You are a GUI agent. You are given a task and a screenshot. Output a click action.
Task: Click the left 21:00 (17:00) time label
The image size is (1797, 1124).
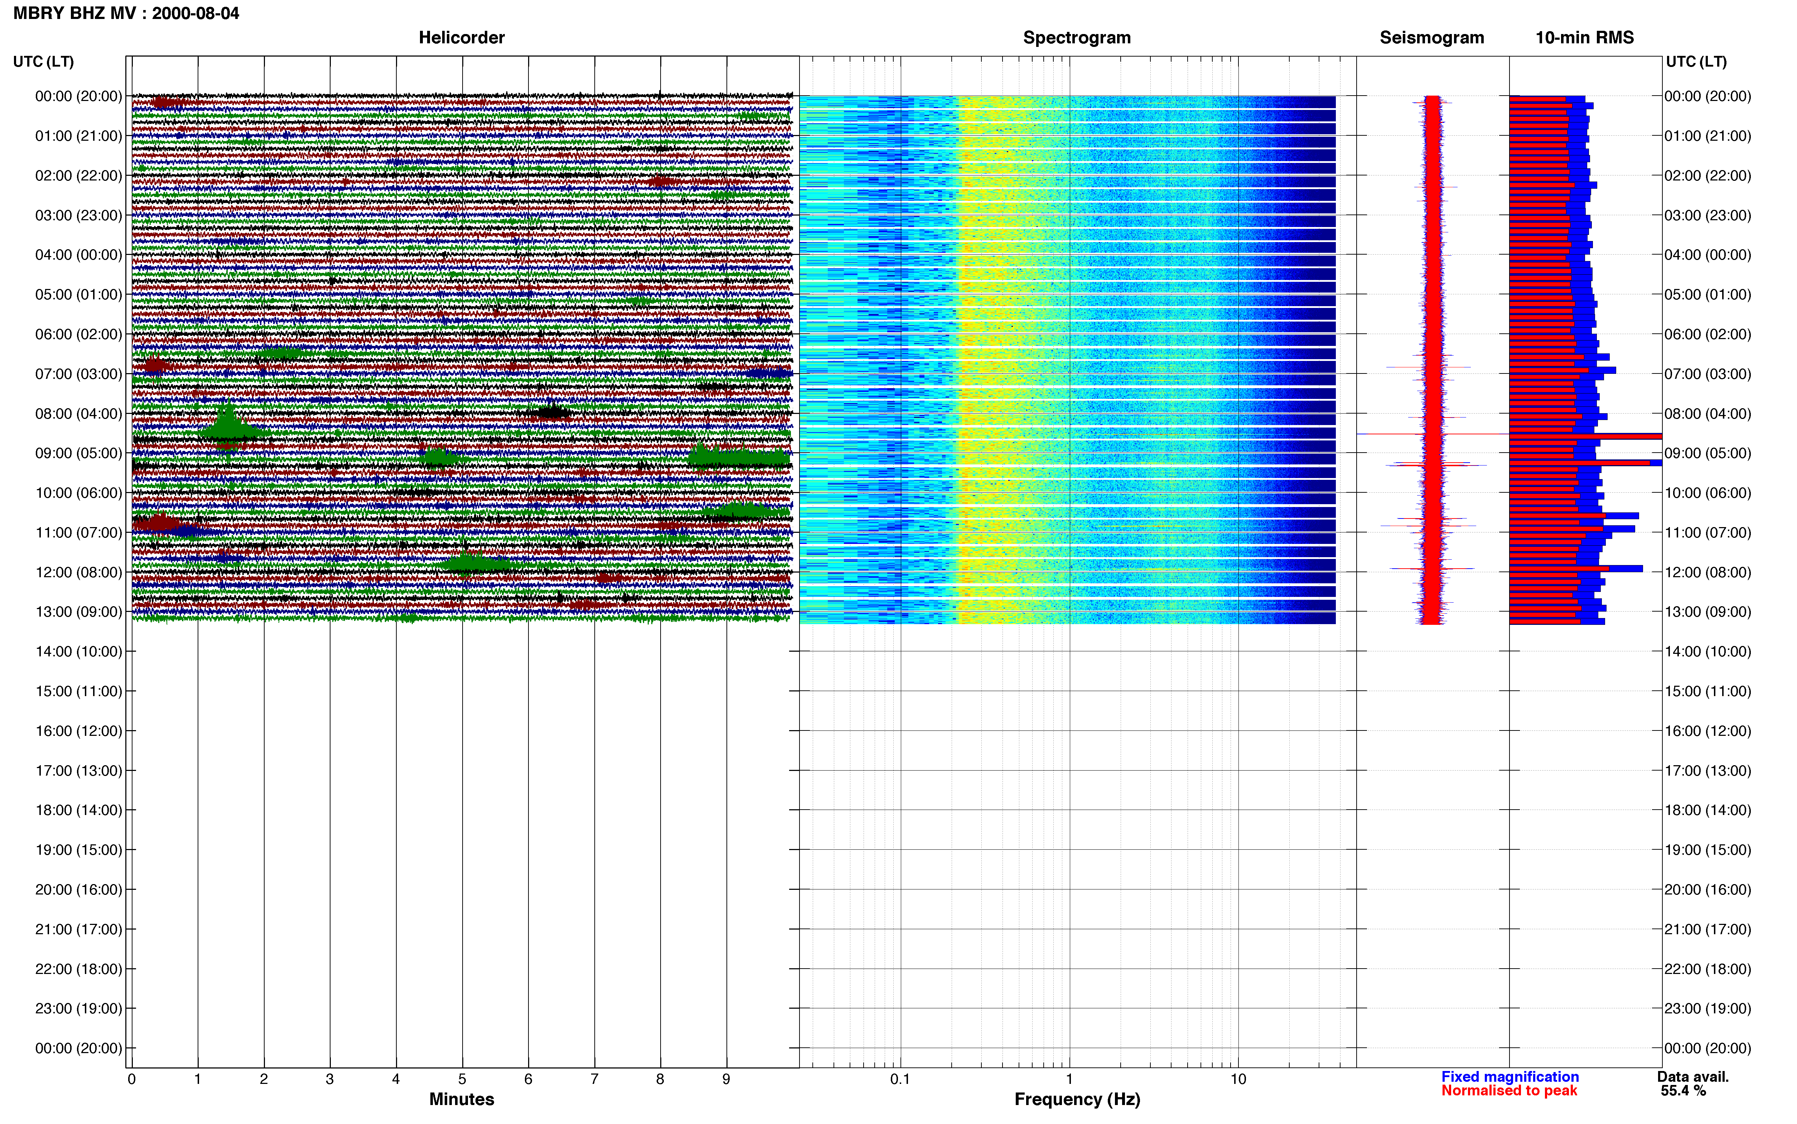pos(79,928)
